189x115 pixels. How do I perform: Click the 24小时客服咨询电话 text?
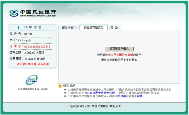coord(32,89)
